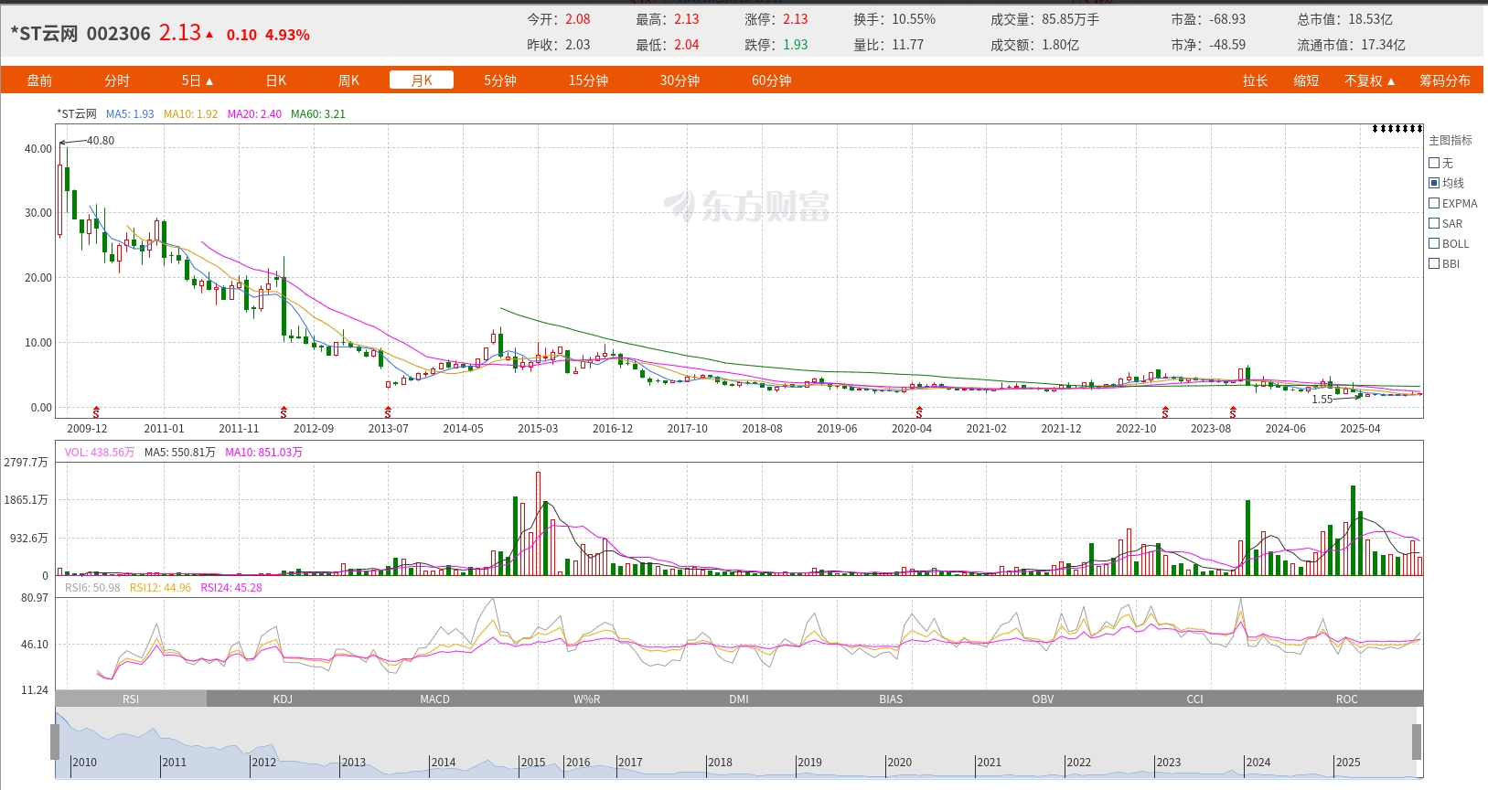The height and width of the screenshot is (790, 1488).
Task: Enable the BOLL main indicator
Action: click(x=1434, y=243)
